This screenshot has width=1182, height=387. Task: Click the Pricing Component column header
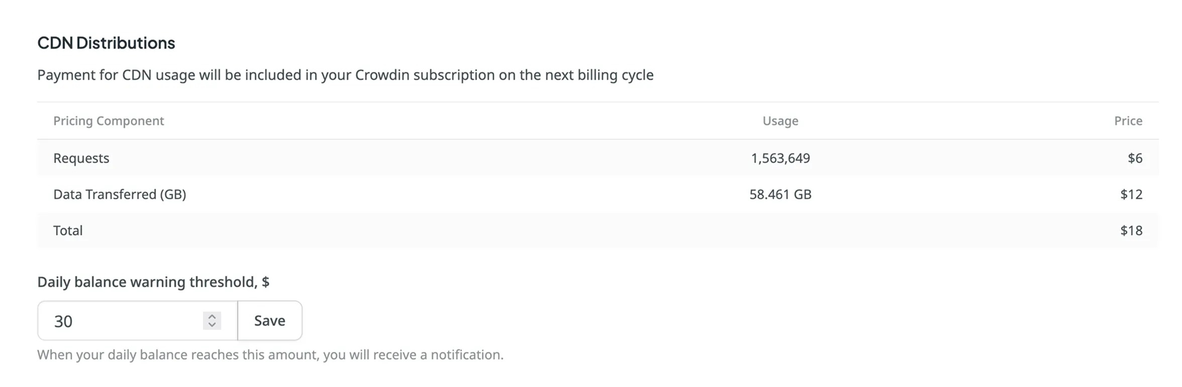pos(108,121)
